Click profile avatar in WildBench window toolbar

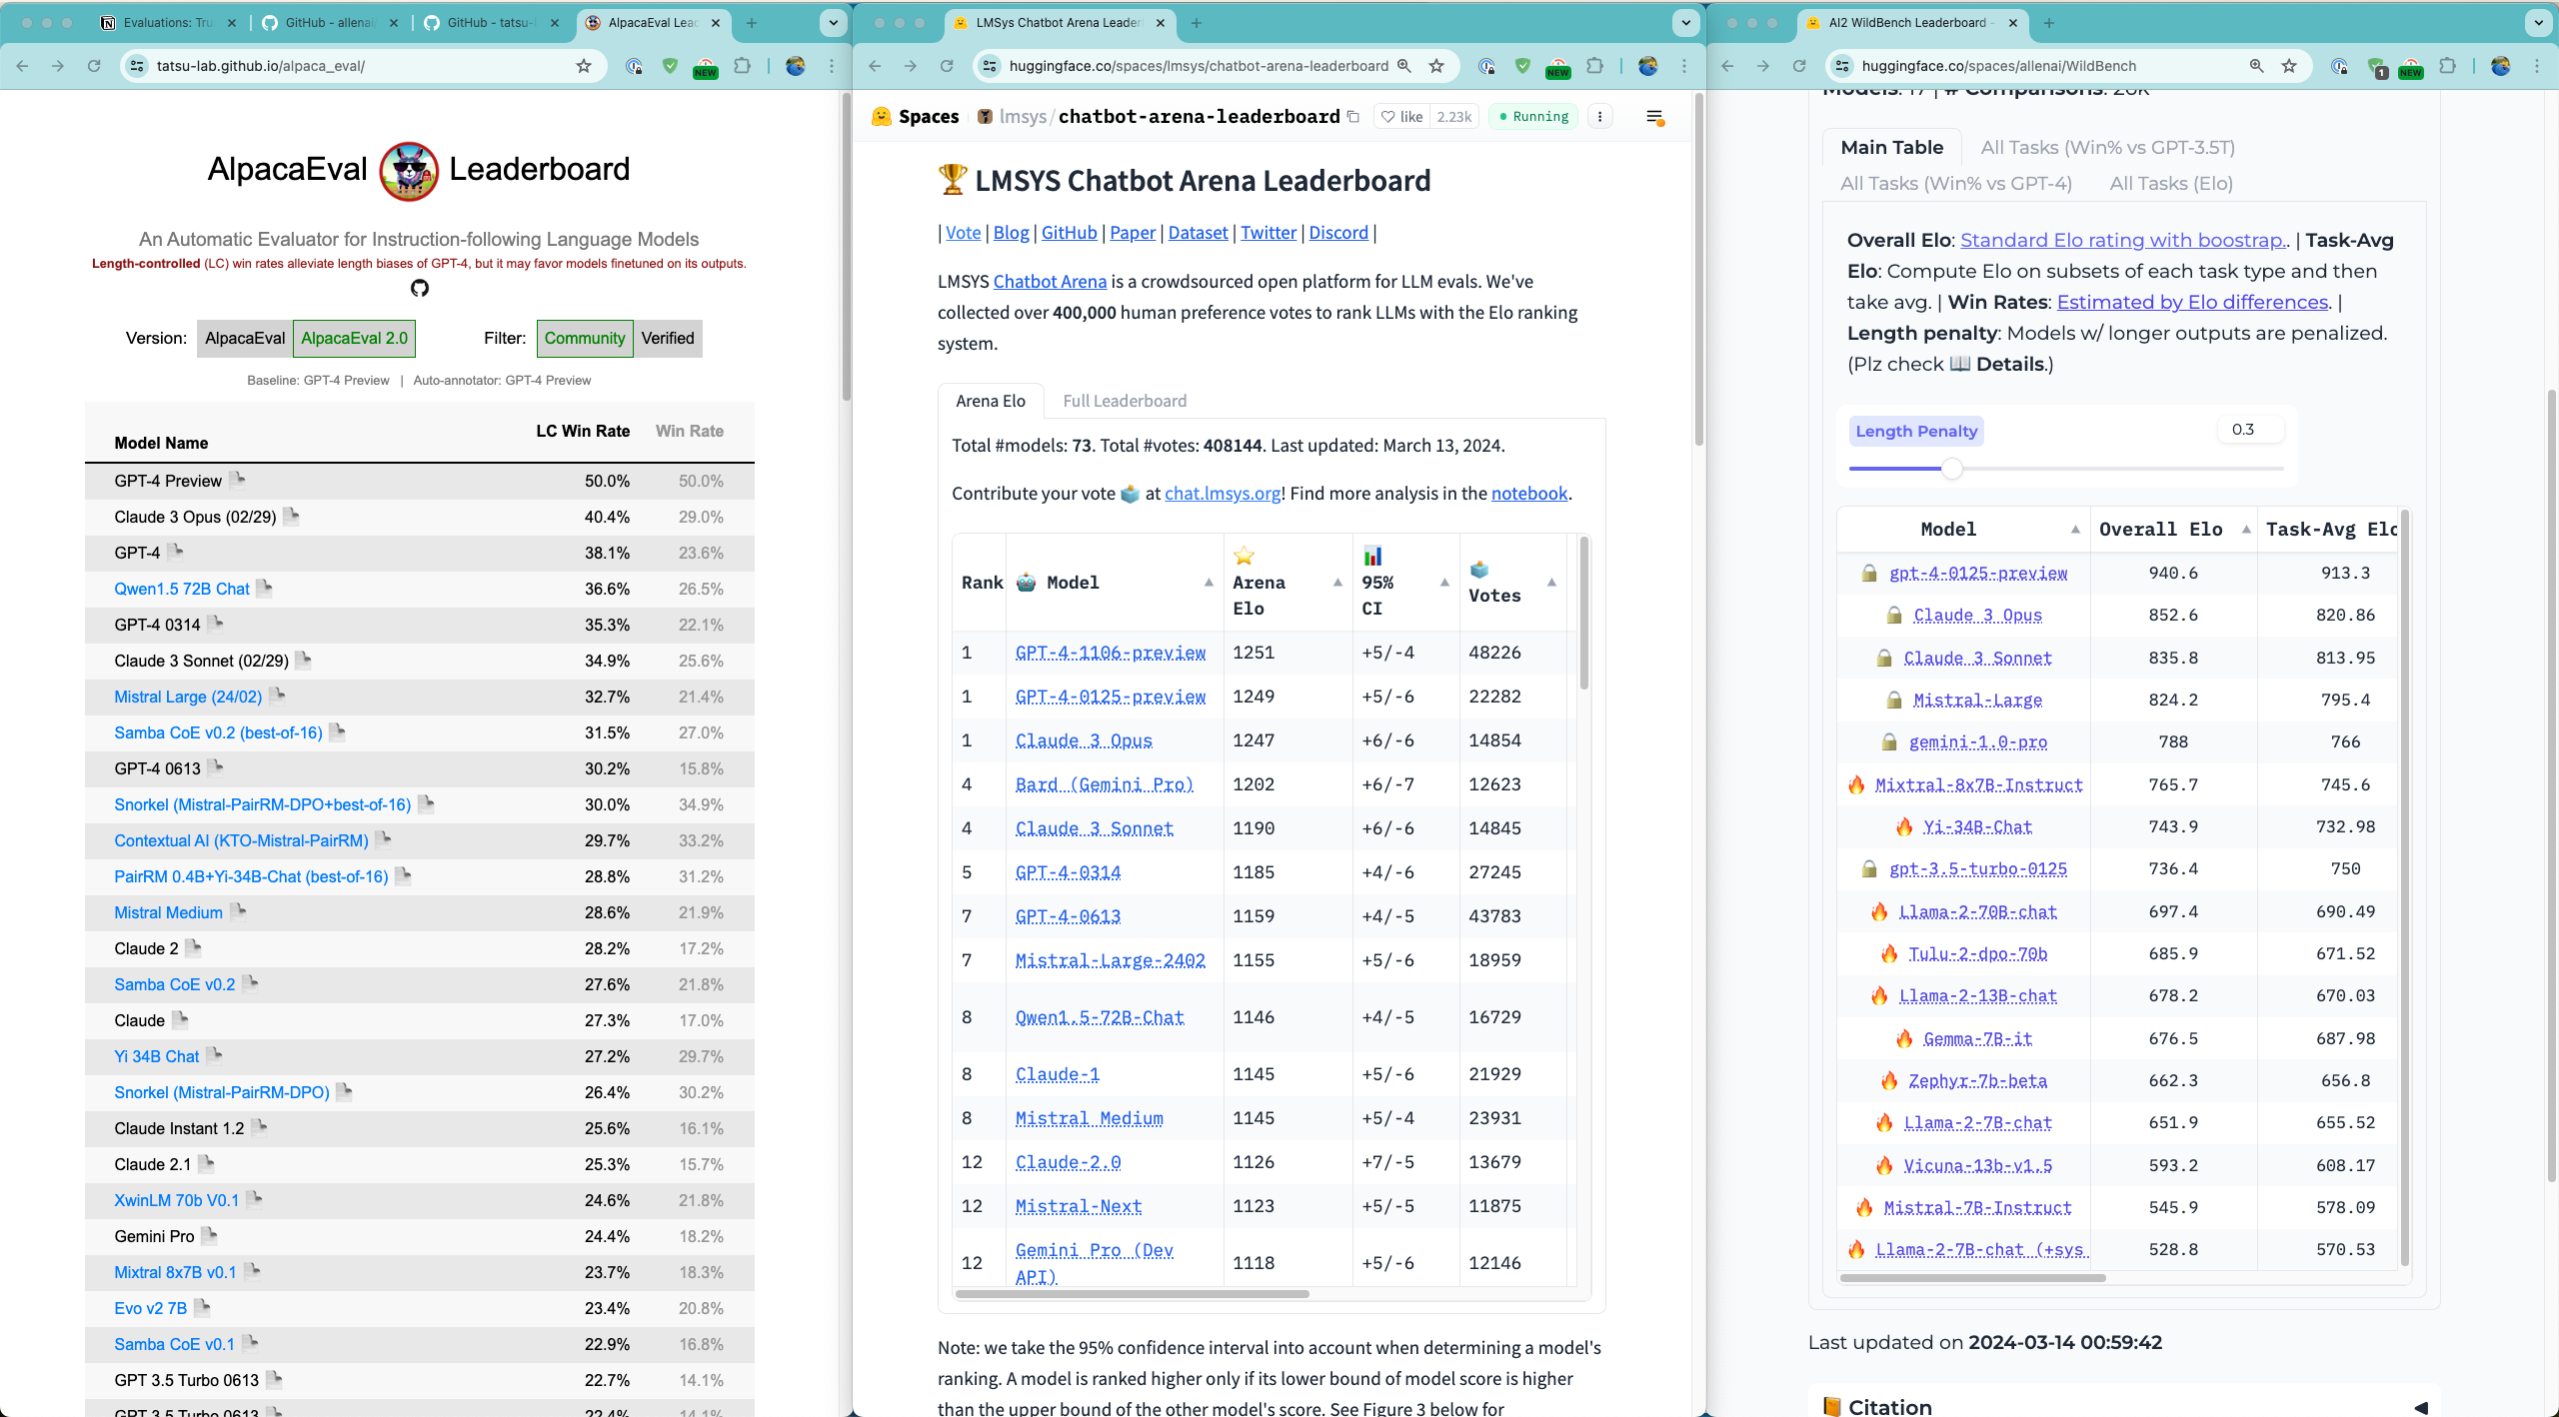coord(2500,66)
